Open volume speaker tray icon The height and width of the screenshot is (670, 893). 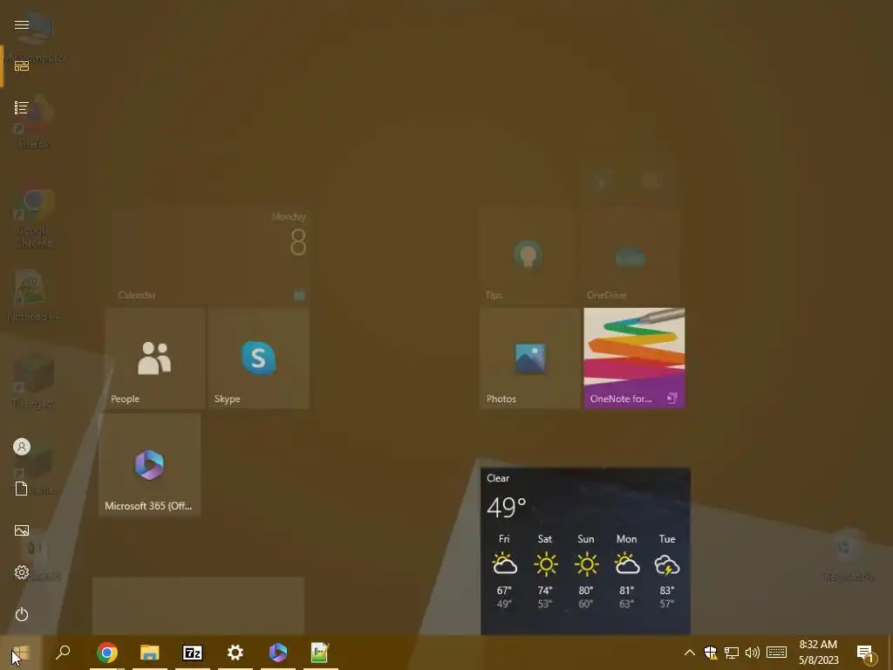[x=753, y=653]
